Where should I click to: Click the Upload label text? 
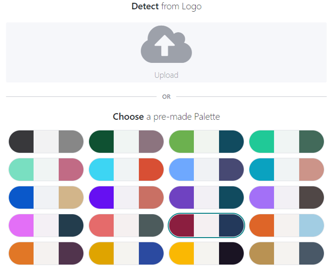(166, 75)
